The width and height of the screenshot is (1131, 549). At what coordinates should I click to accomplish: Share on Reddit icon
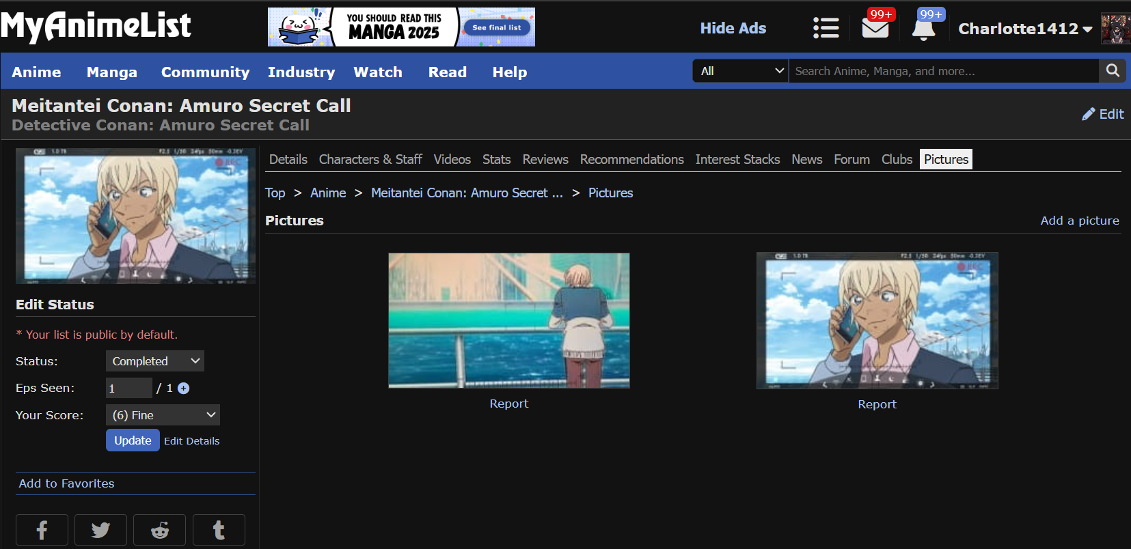(x=159, y=530)
